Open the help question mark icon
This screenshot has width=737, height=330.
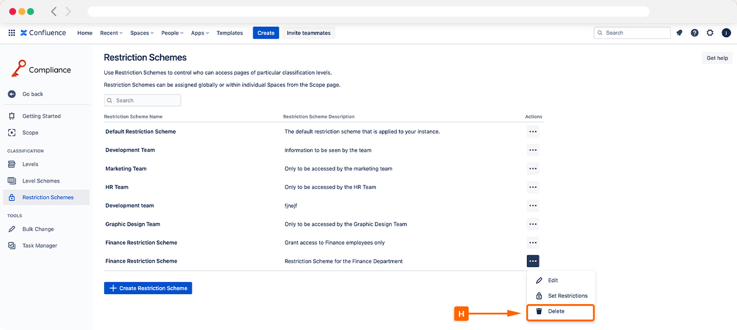tap(694, 33)
